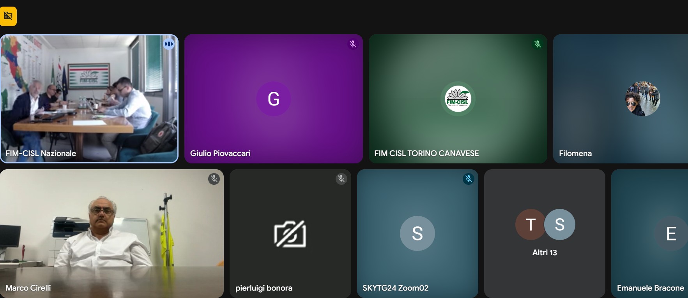
Task: Click the Emanuele Bracone name label
Action: 650,288
